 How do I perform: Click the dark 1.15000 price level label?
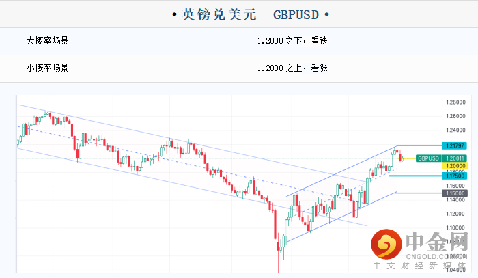coord(453,193)
